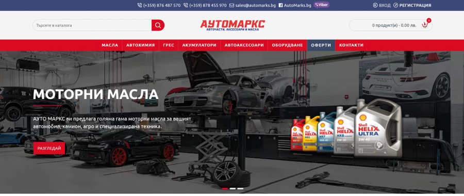Viewport: 464px width, 196px height.
Task: Open the cart summary 0 продукт(и)
Action: [x=394, y=25]
